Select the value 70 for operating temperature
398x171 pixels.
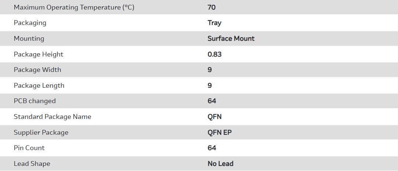pos(212,7)
